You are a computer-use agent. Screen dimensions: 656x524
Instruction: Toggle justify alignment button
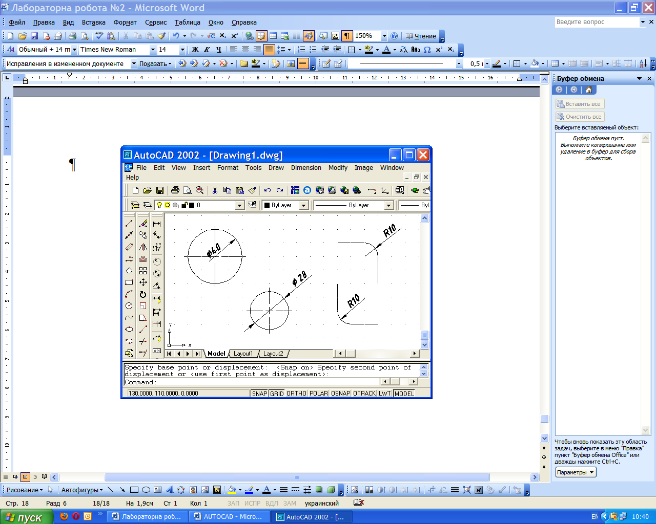269,50
